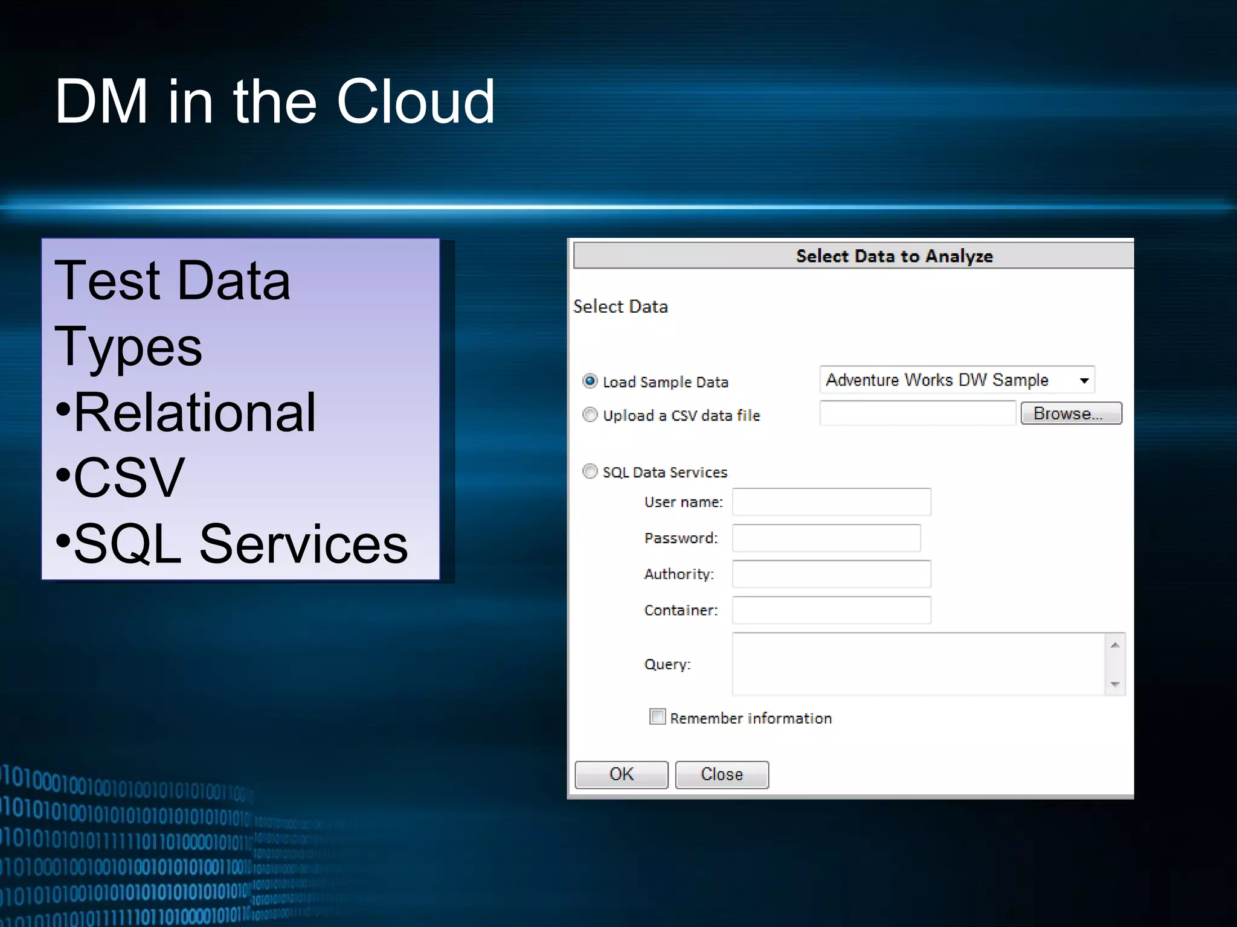
Task: Click the Query scrollbar down arrow
Action: pos(1115,684)
